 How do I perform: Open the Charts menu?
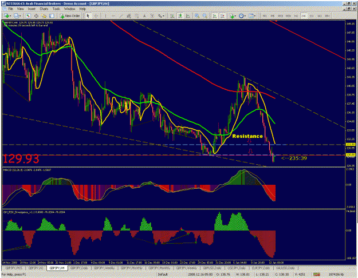point(44,9)
